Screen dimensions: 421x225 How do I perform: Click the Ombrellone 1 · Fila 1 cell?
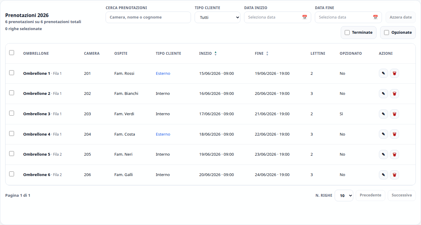42,74
